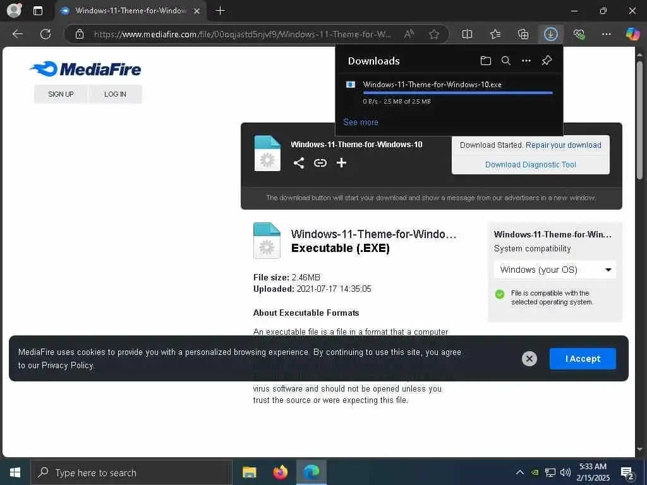The width and height of the screenshot is (647, 485).
Task: Expand the Windows (your OS) dropdown
Action: click(555, 270)
